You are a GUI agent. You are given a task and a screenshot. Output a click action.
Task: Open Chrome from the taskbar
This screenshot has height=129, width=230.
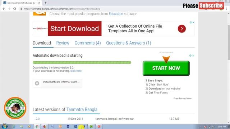coord(37,126)
